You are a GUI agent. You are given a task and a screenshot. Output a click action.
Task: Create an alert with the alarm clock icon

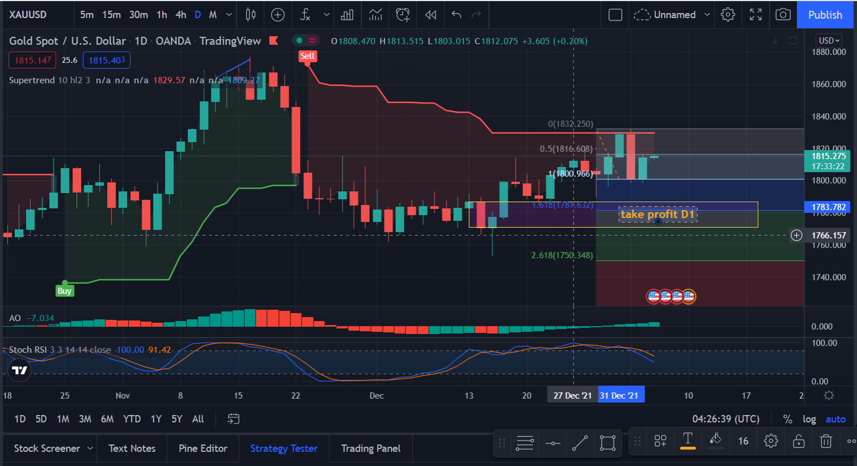pos(403,15)
